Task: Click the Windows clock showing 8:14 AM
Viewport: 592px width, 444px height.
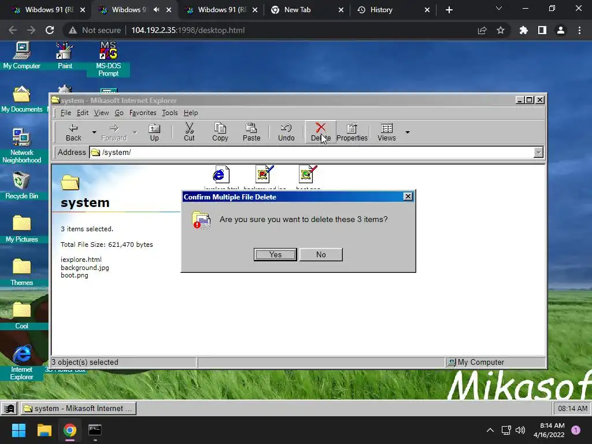Action: 549,430
